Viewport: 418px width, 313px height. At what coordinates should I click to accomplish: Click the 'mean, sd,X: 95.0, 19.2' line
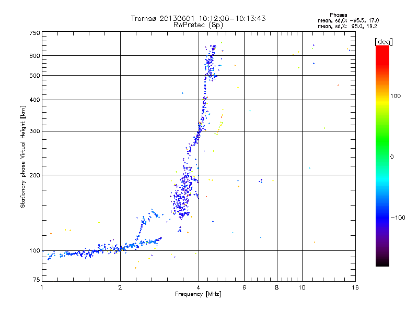[347, 26]
